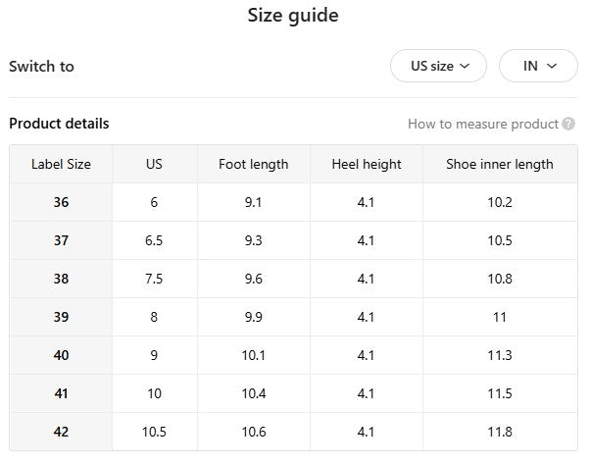Image resolution: width=591 pixels, height=464 pixels.
Task: Select label size 38 row
Action: point(61,279)
